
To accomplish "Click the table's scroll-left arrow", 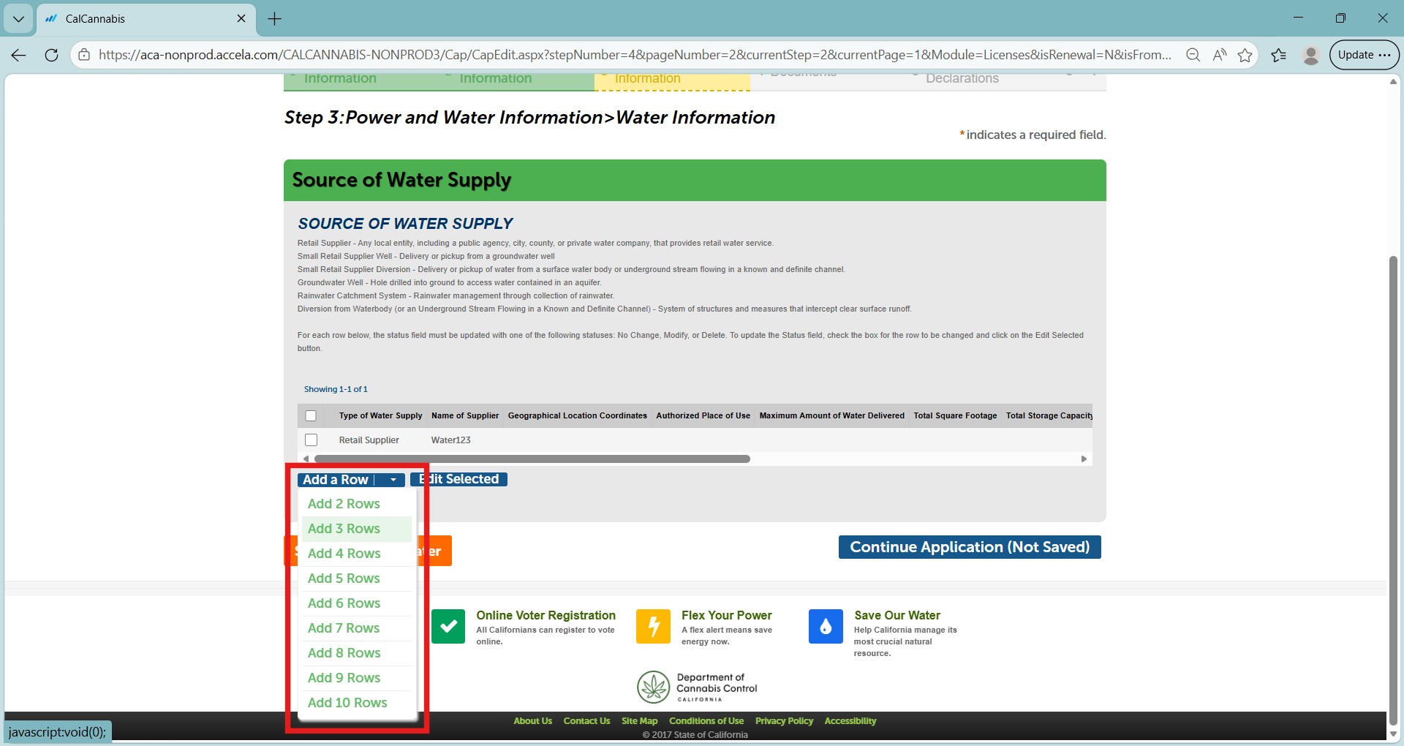I will [306, 459].
